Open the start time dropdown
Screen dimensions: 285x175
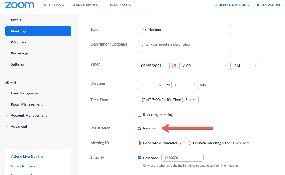[x=204, y=66]
